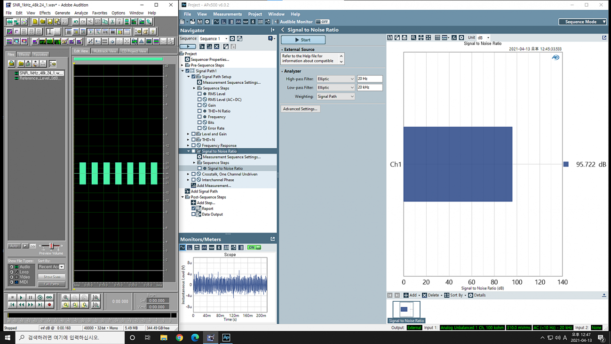
Task: Click Bluetooth icon in APx500 toolbar
Action: 253,22
